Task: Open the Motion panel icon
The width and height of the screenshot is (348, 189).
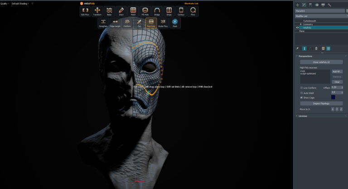Action: click(317, 5)
